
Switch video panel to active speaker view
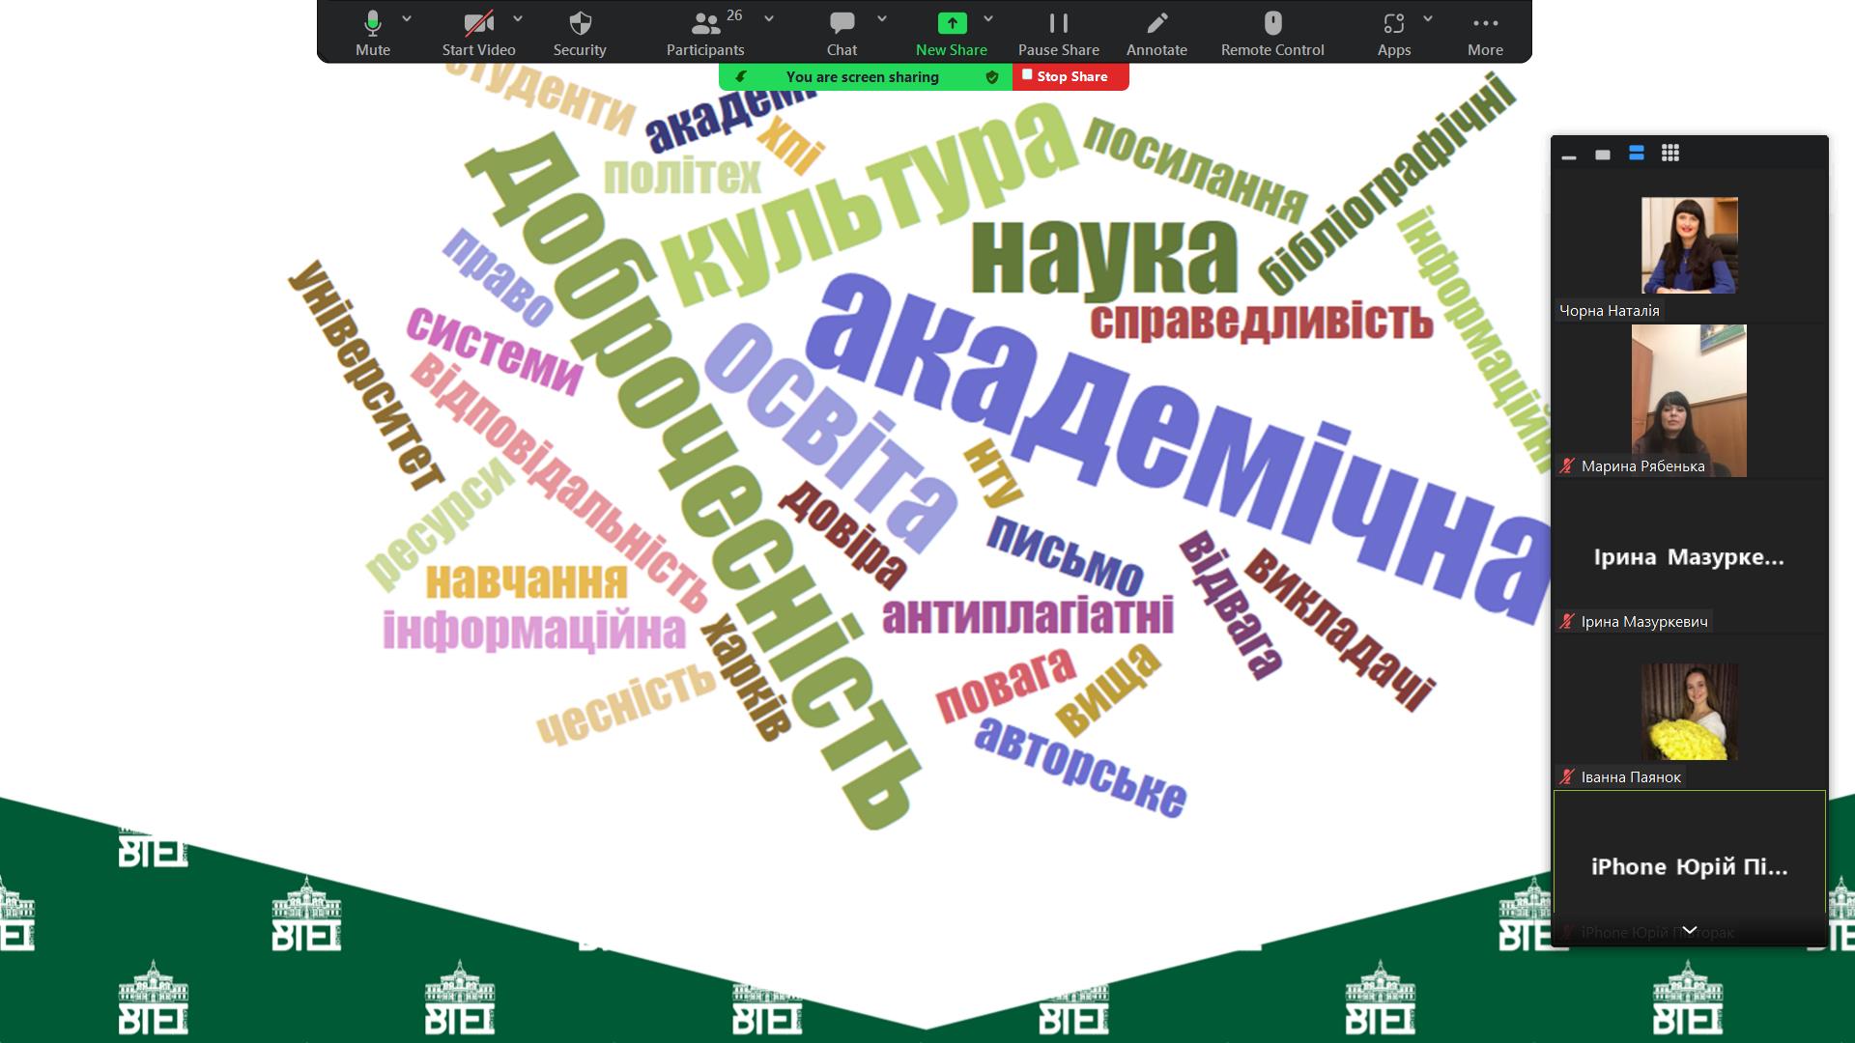point(1603,155)
